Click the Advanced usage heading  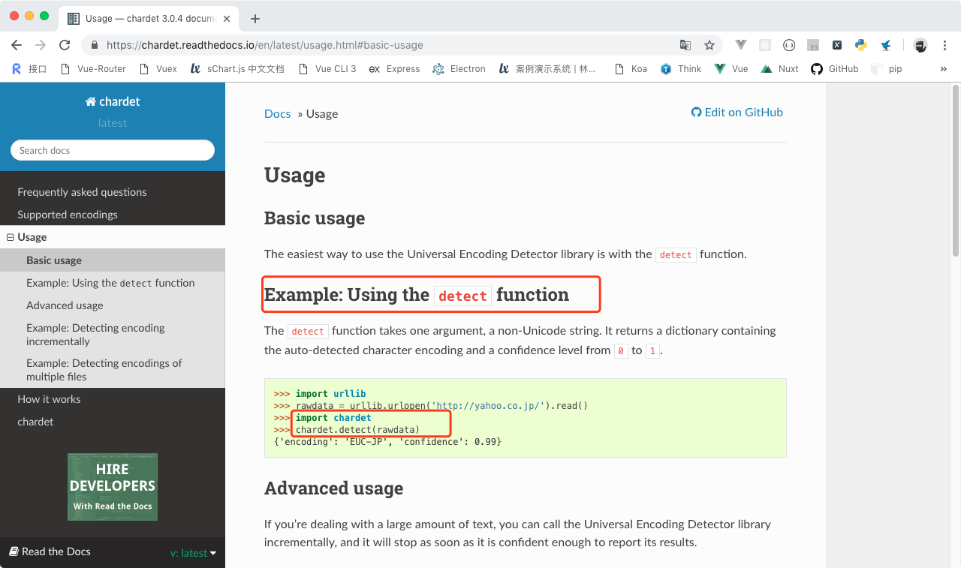[333, 488]
